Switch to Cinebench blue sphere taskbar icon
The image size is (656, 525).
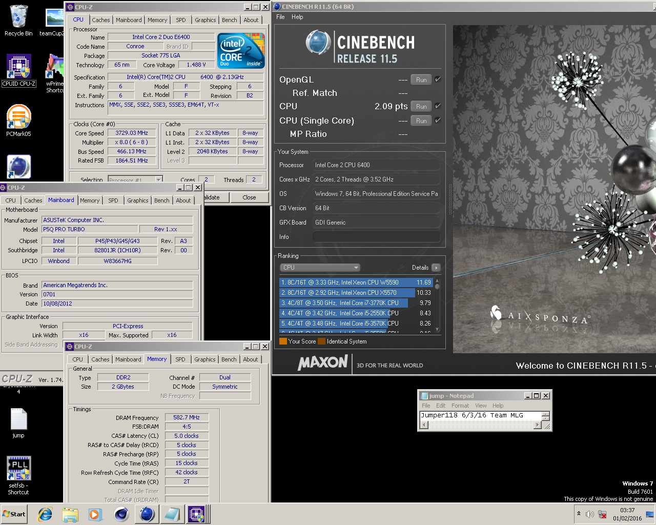(x=147, y=514)
